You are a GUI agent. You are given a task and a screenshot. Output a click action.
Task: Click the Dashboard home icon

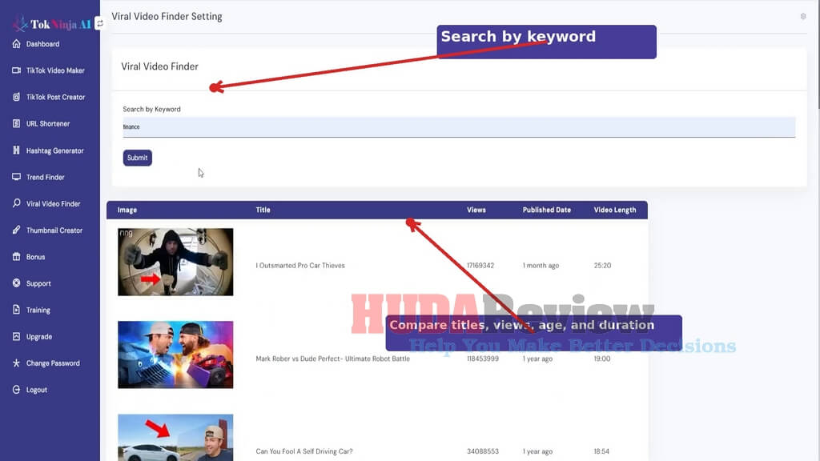16,44
